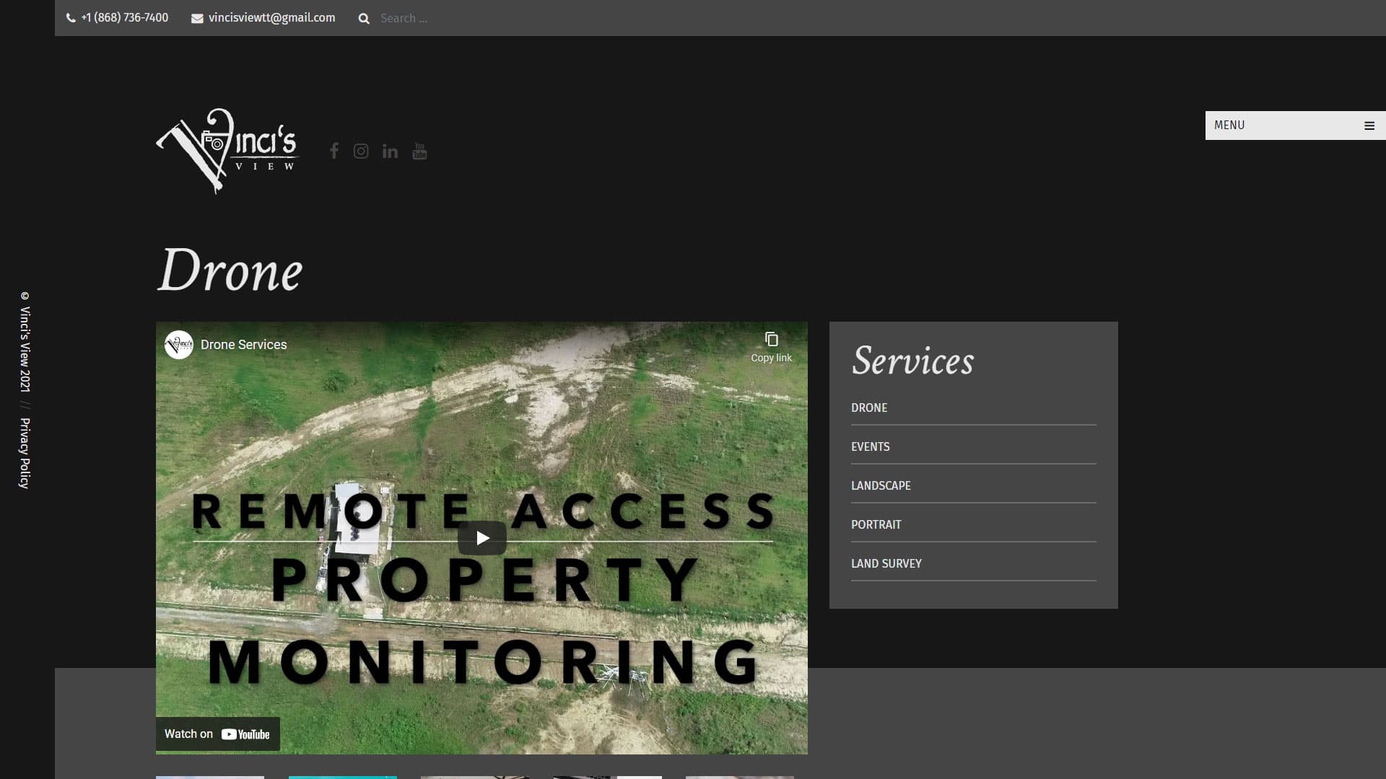Viewport: 1386px width, 779px height.
Task: Open the YouTube social icon in header
Action: (419, 151)
